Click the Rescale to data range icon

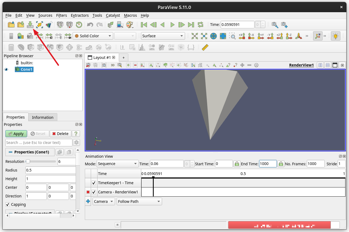39,36
